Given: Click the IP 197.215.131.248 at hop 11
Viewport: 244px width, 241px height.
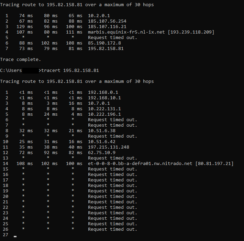Looking at the screenshot, I should pyautogui.click(x=109, y=147).
